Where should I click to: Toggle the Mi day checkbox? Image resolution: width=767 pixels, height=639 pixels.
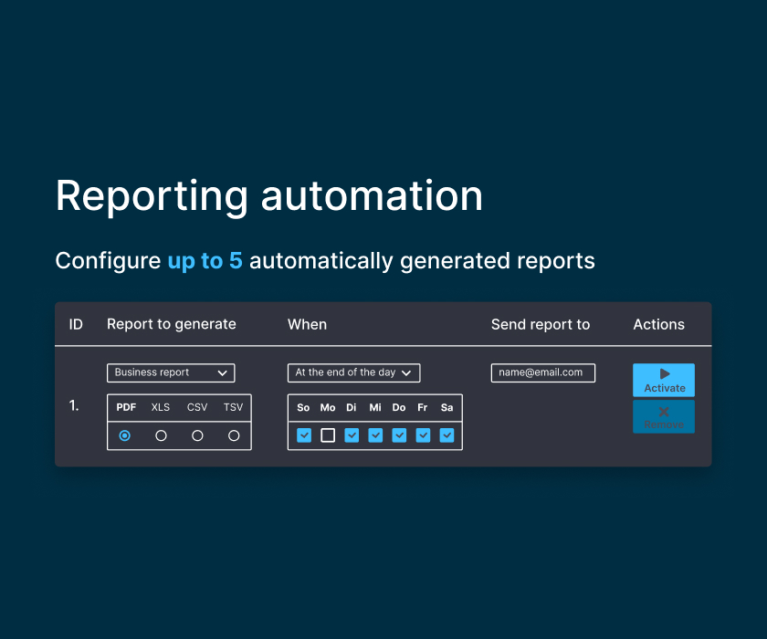coord(375,435)
